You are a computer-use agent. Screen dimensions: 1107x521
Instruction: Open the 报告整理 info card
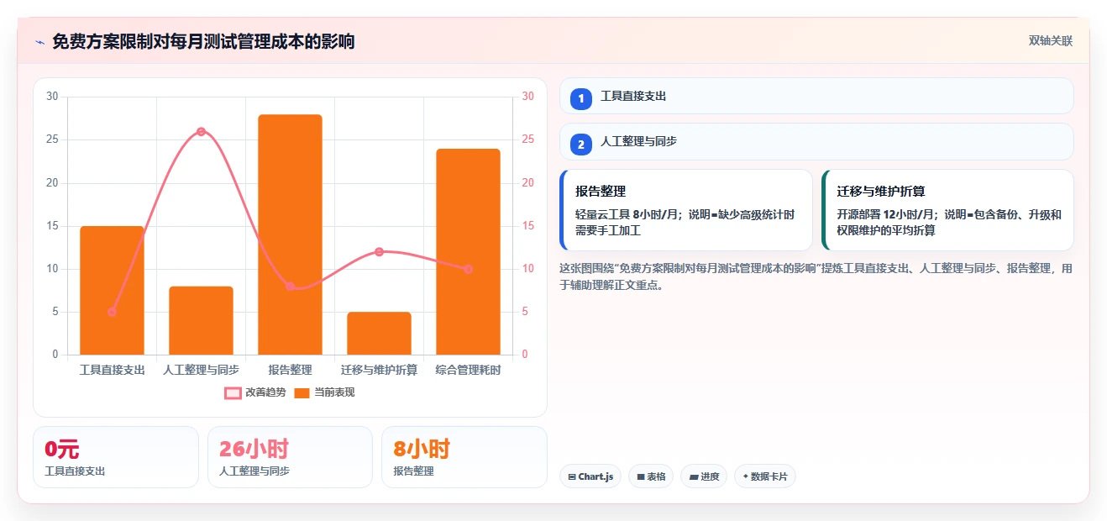coord(686,210)
